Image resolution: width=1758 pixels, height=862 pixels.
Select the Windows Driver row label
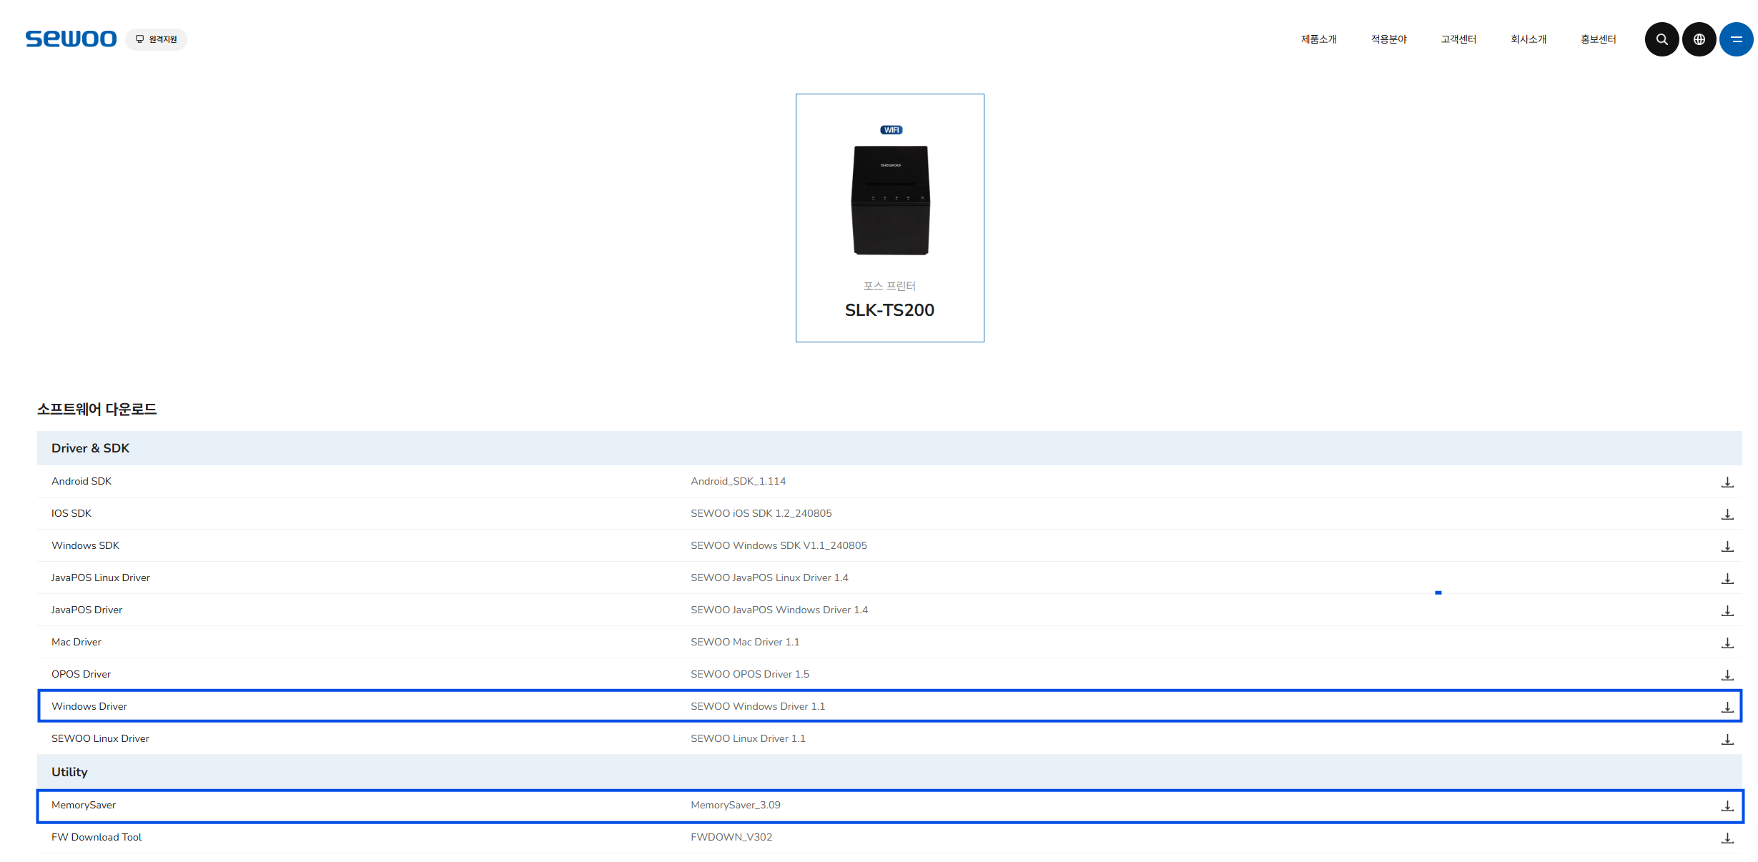[x=89, y=706]
